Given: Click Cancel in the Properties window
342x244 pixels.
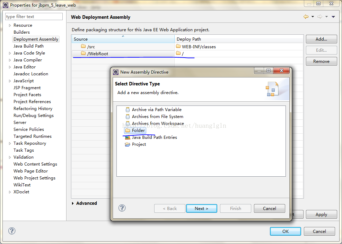Looking at the screenshot, I should tap(319, 231).
